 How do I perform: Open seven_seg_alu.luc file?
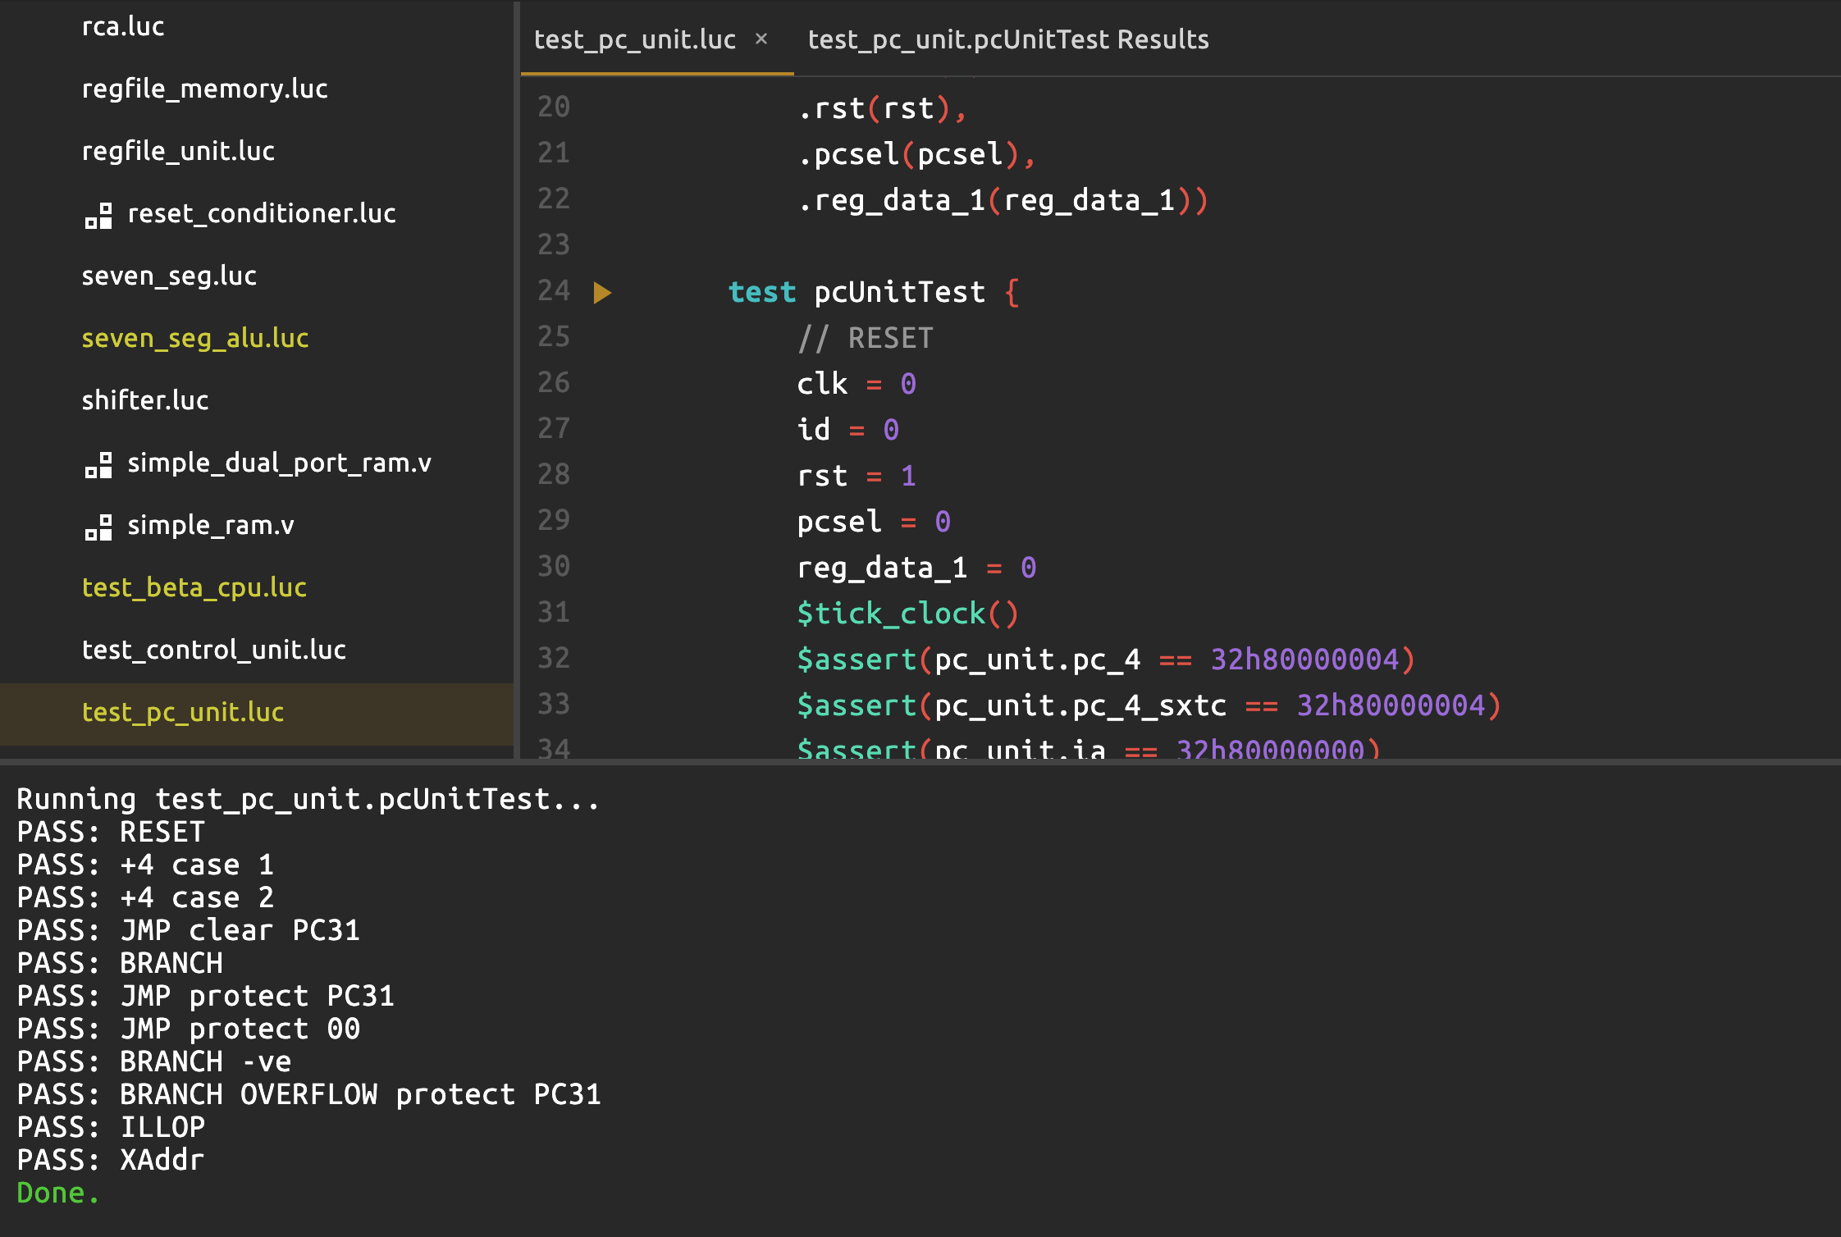(x=195, y=338)
